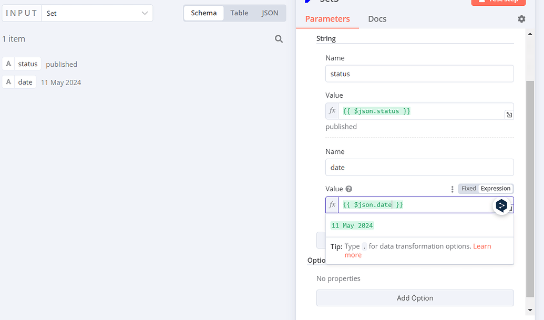Click the Test step button
544x320 pixels.
coord(498,3)
